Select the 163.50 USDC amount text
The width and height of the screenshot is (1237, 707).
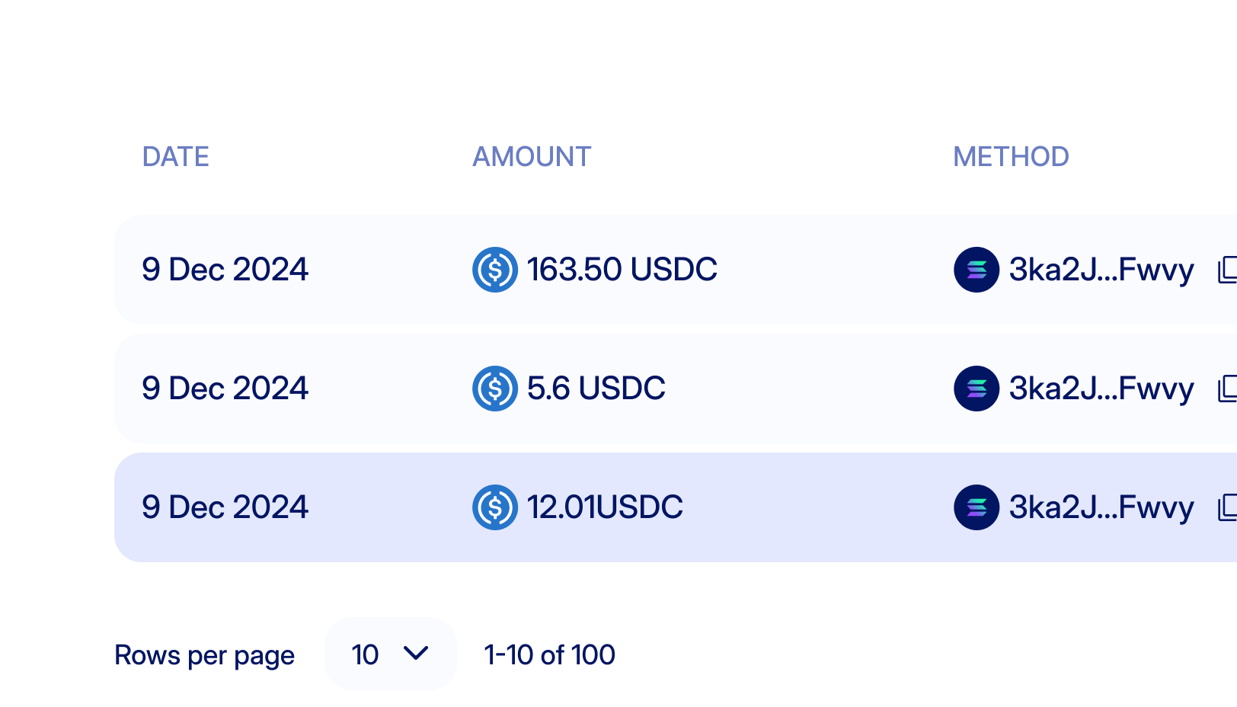pyautogui.click(x=622, y=270)
